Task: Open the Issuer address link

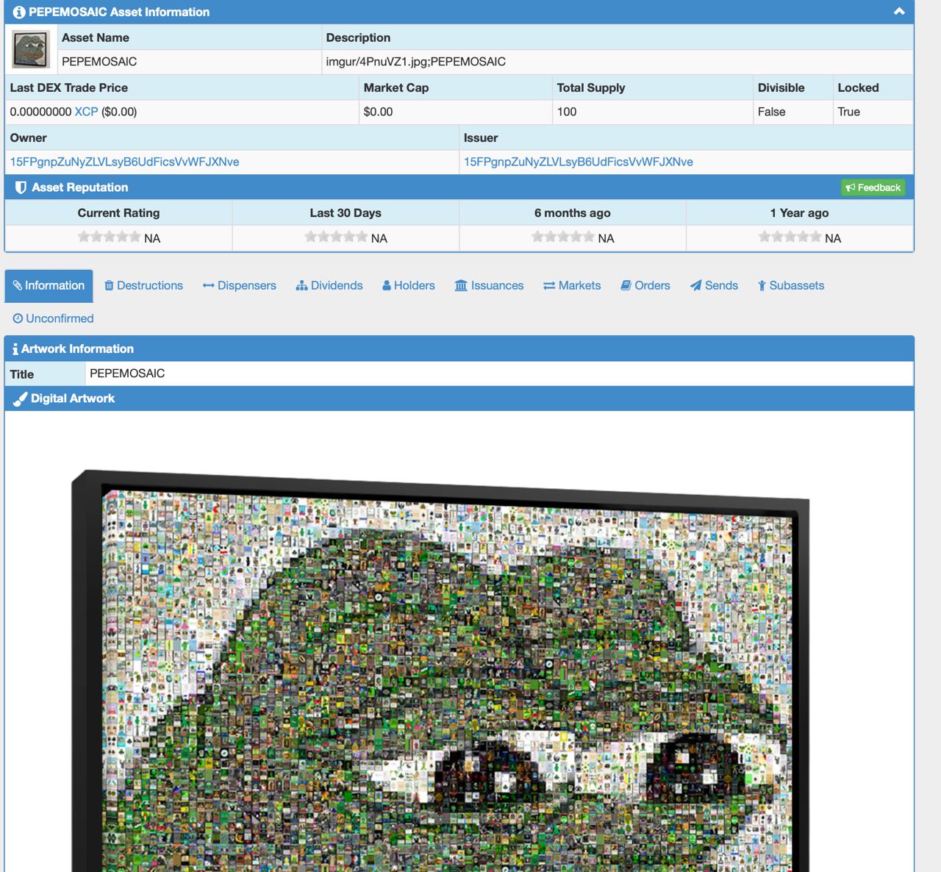Action: coord(578,162)
